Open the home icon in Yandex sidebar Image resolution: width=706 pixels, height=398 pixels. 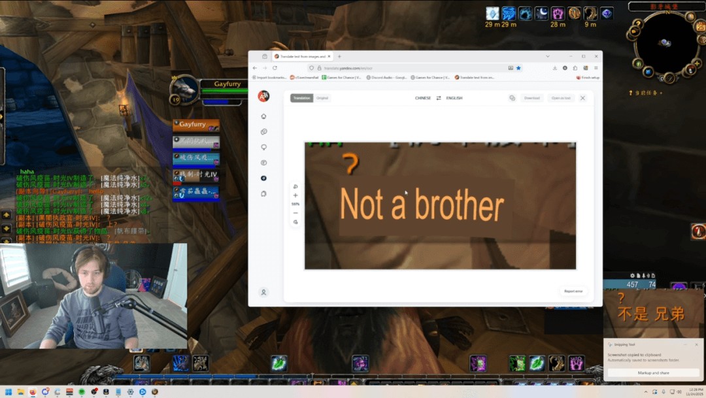[263, 116]
